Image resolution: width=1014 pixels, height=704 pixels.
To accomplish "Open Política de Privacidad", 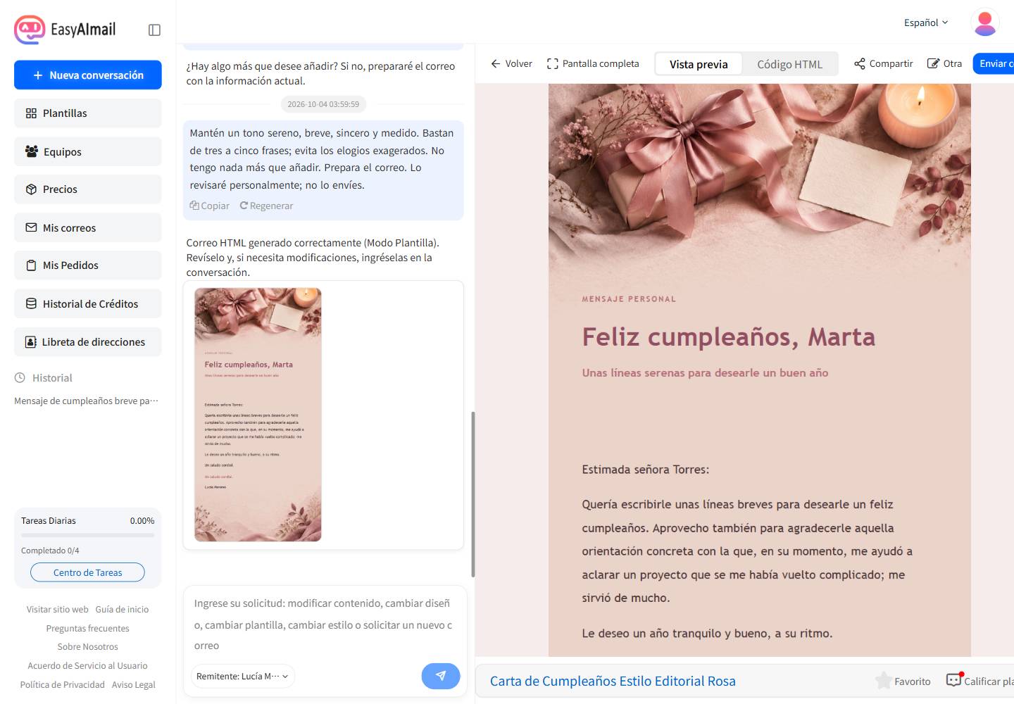I will click(x=62, y=685).
